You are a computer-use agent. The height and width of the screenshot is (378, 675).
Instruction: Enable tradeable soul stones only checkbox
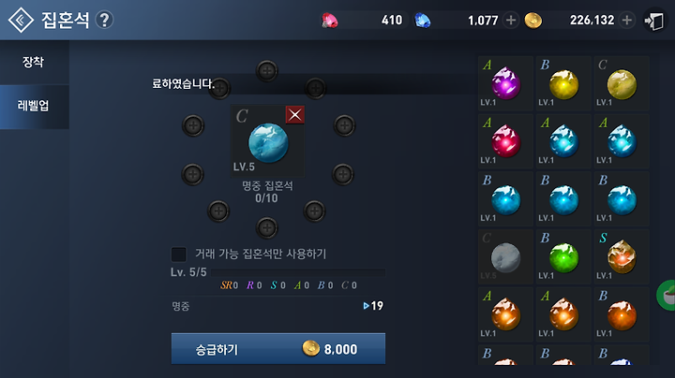click(179, 254)
